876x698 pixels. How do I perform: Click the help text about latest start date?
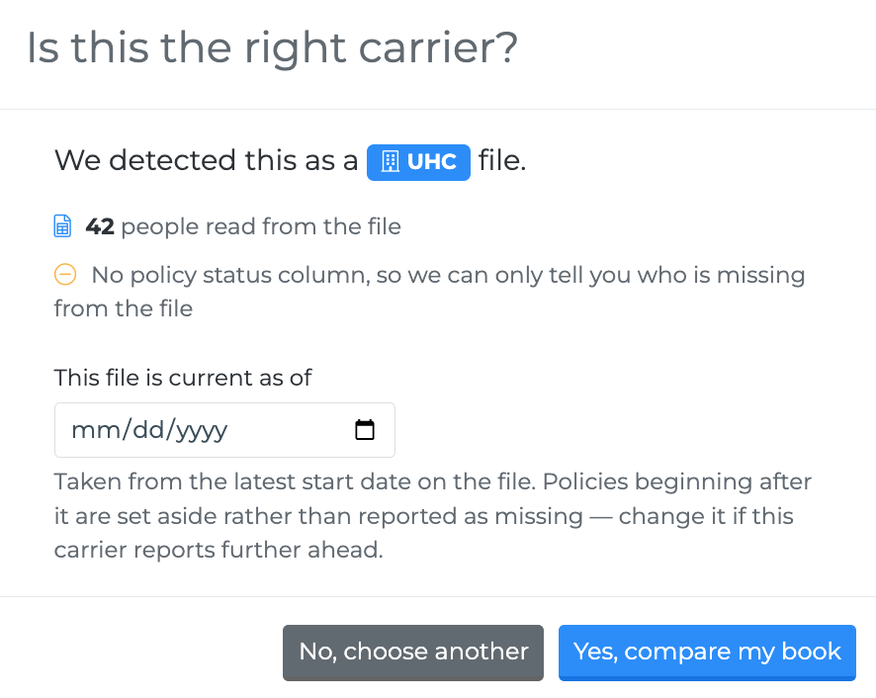433,515
